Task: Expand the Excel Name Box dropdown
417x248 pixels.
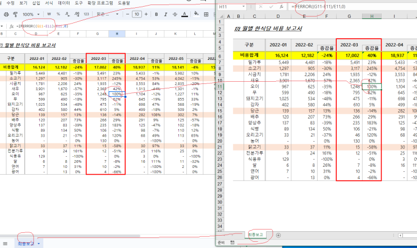Action: point(244,7)
